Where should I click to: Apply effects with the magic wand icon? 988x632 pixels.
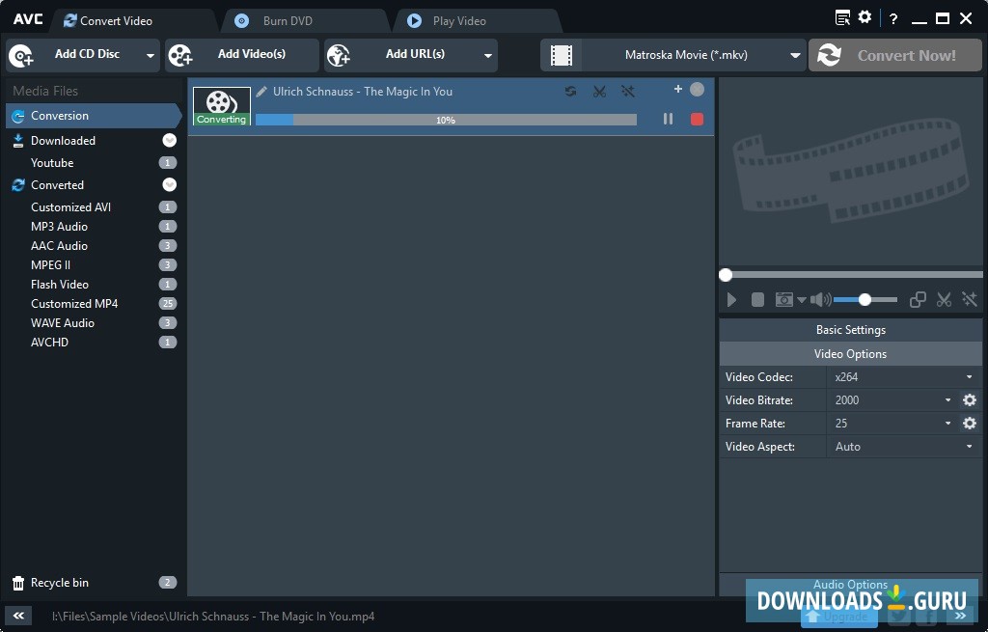click(x=628, y=92)
